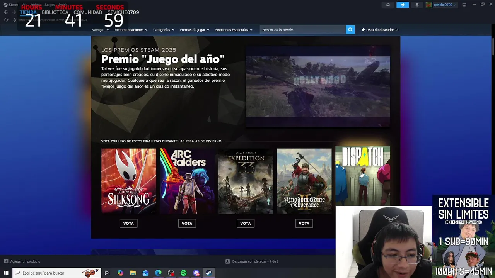The width and height of the screenshot is (495, 278).
Task: Open Spotify from the taskbar
Action: coord(183,273)
